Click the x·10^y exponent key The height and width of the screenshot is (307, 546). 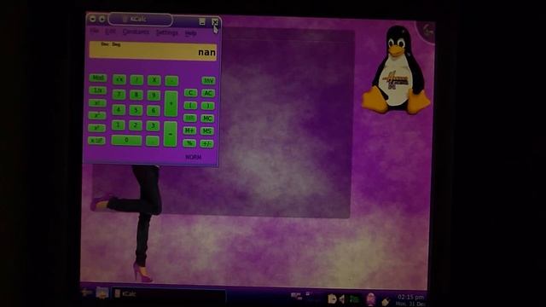click(x=96, y=140)
